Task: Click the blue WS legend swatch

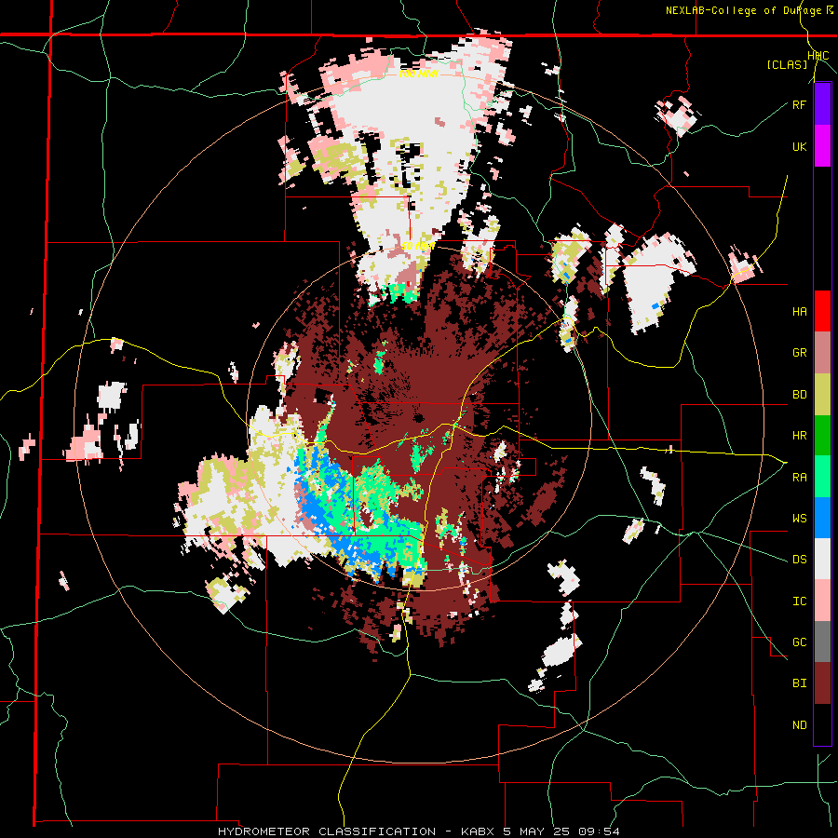Action: pyautogui.click(x=822, y=518)
